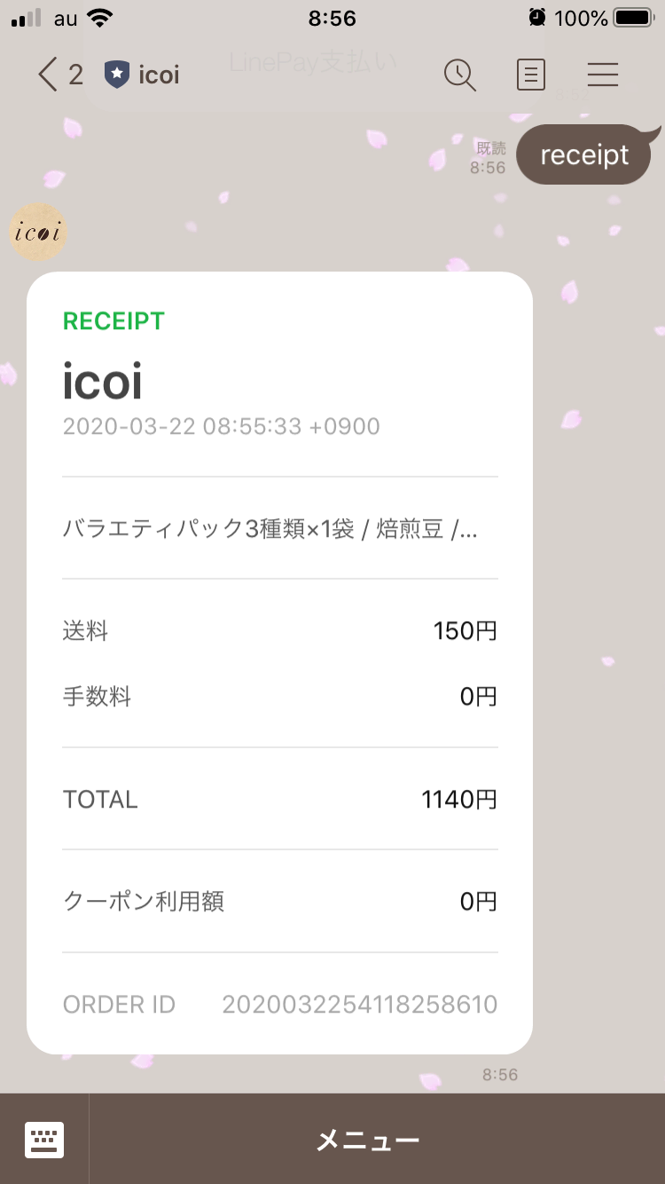This screenshot has height=1184, width=665.
Task: Tap the ORDER ID number
Action: pos(359,1005)
